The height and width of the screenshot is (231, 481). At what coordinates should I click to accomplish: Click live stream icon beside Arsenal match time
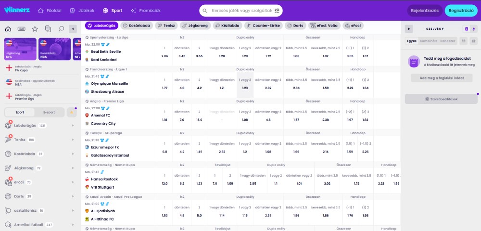108,108
